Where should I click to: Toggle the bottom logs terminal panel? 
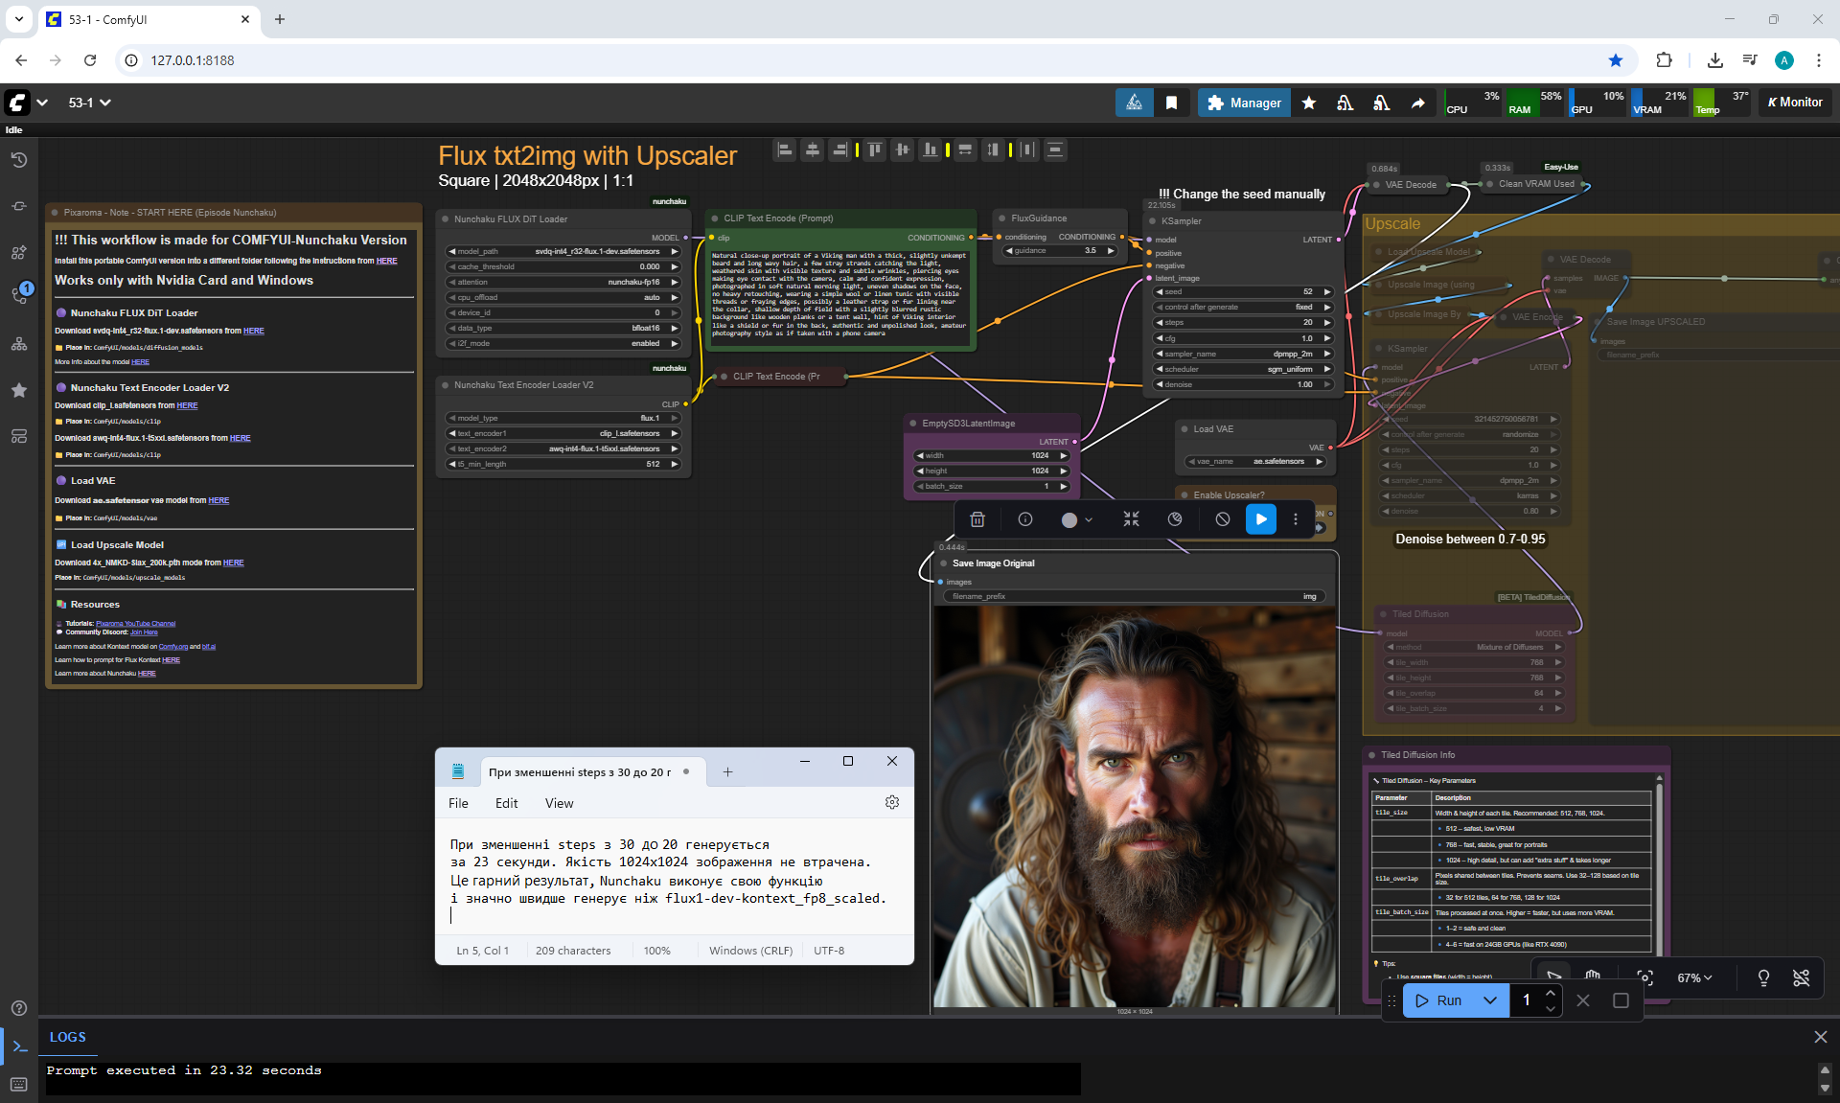tap(19, 1046)
